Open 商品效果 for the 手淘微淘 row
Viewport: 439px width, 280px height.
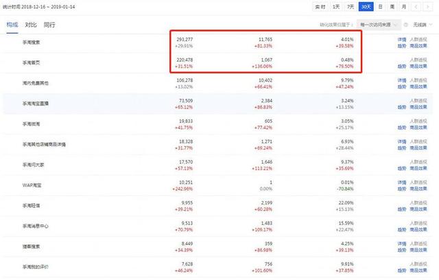tap(418, 128)
